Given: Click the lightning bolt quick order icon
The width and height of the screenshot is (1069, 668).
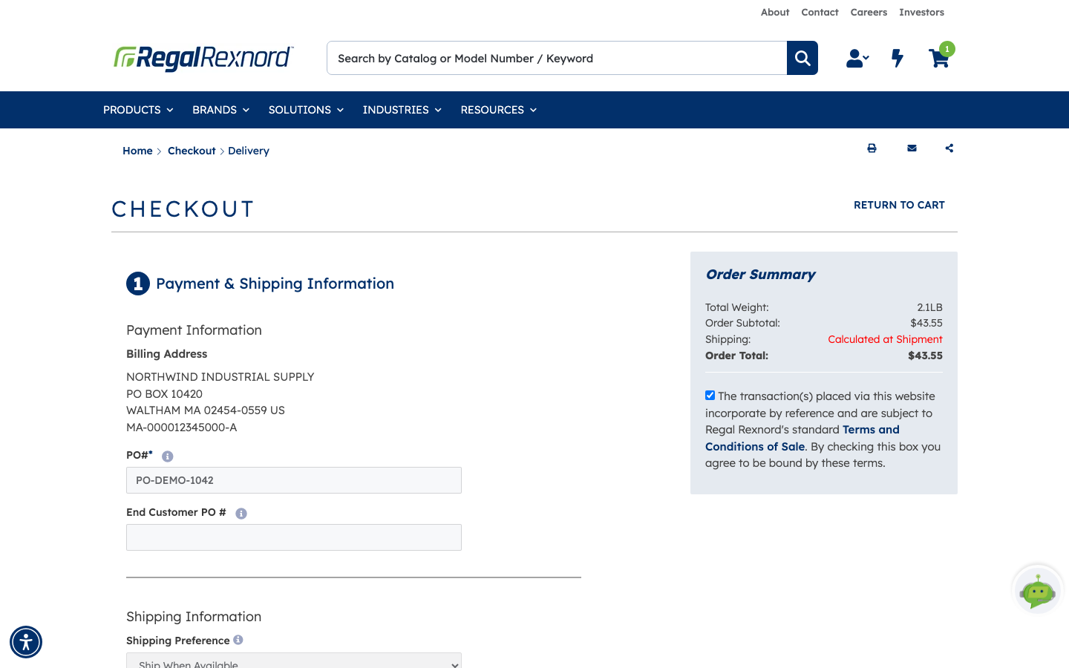Looking at the screenshot, I should click(898, 58).
